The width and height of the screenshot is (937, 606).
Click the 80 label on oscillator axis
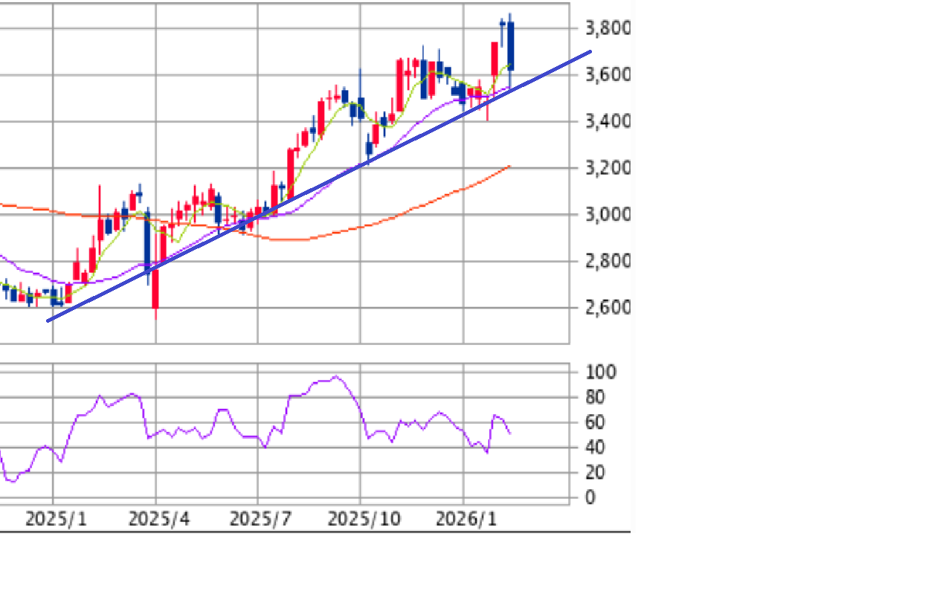[x=595, y=398]
